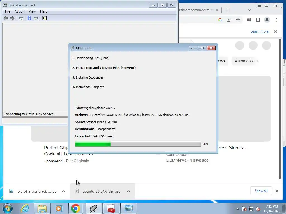Viewport: 286px width, 214px height.
Task: Click 'Extracted: 274 of 955 files' text
Action: click(x=94, y=136)
